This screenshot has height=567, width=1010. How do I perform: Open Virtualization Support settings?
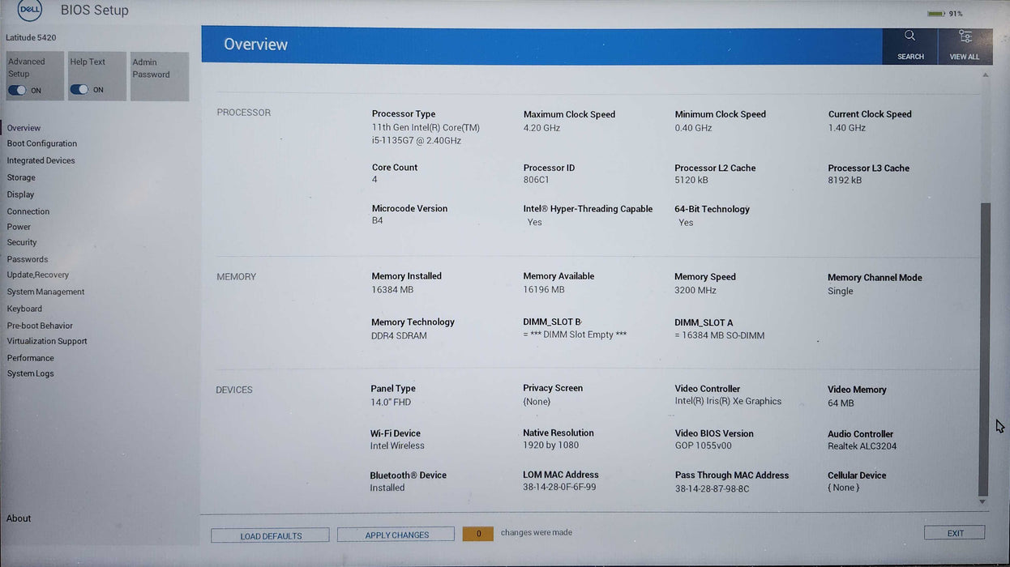pyautogui.click(x=46, y=341)
